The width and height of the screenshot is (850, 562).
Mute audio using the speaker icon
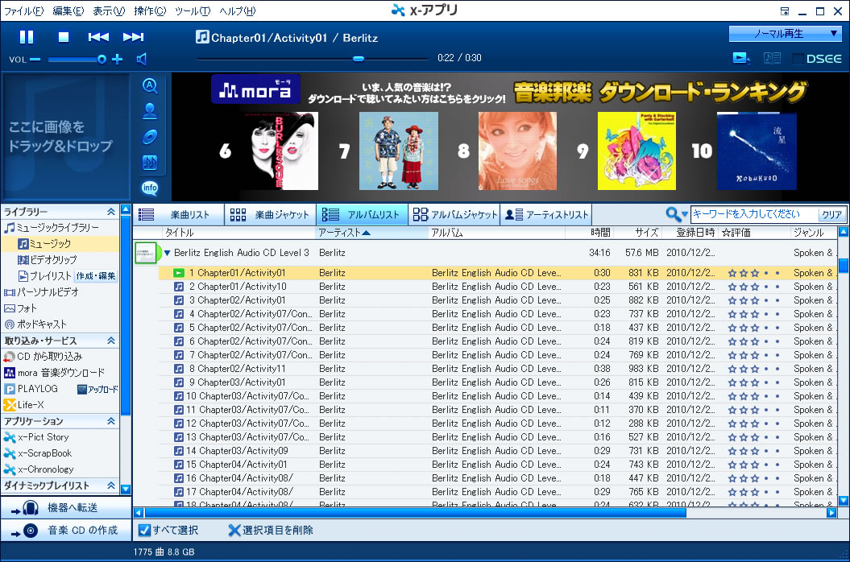click(x=142, y=59)
